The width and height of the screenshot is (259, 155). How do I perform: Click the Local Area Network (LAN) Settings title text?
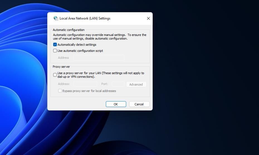pos(85,18)
